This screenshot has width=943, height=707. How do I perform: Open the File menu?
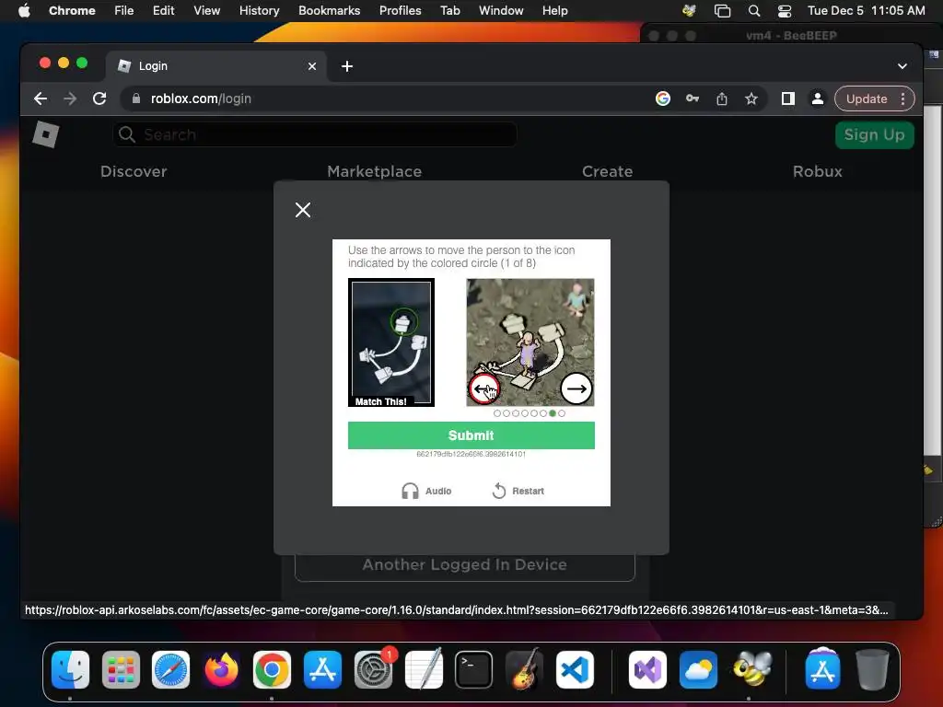124,11
